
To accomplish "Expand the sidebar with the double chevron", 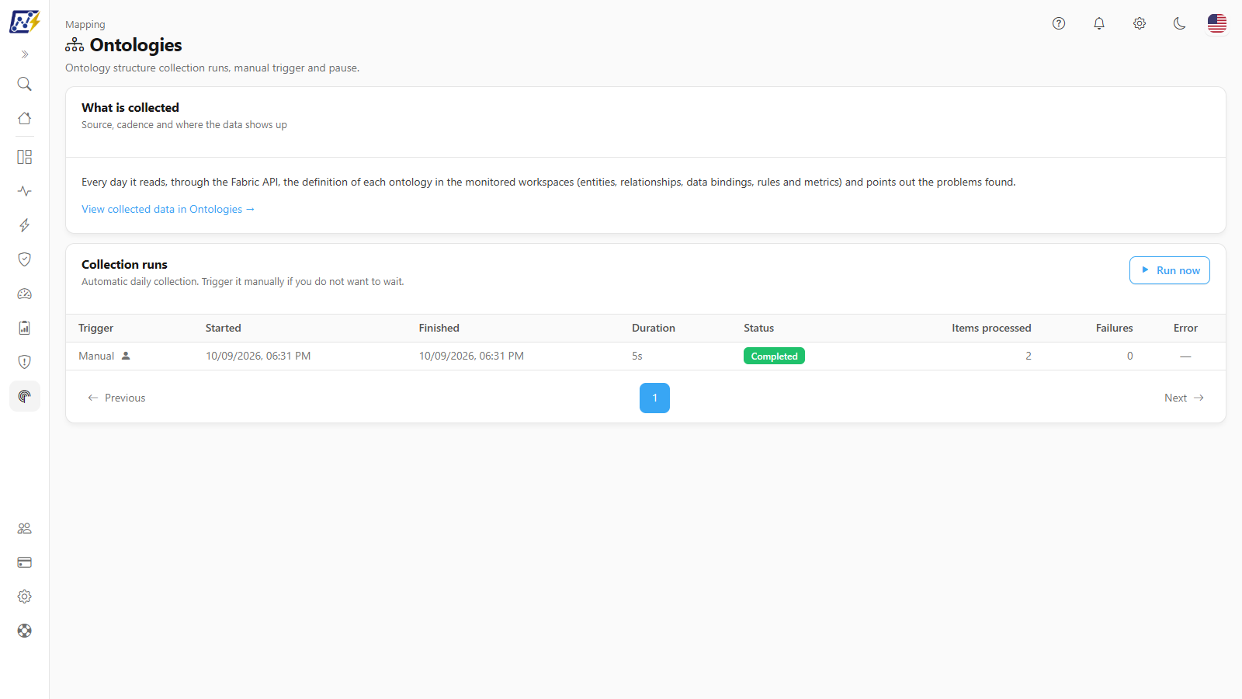I will coord(25,54).
